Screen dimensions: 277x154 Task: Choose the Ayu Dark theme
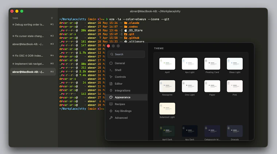pyautogui.click(x=190, y=131)
